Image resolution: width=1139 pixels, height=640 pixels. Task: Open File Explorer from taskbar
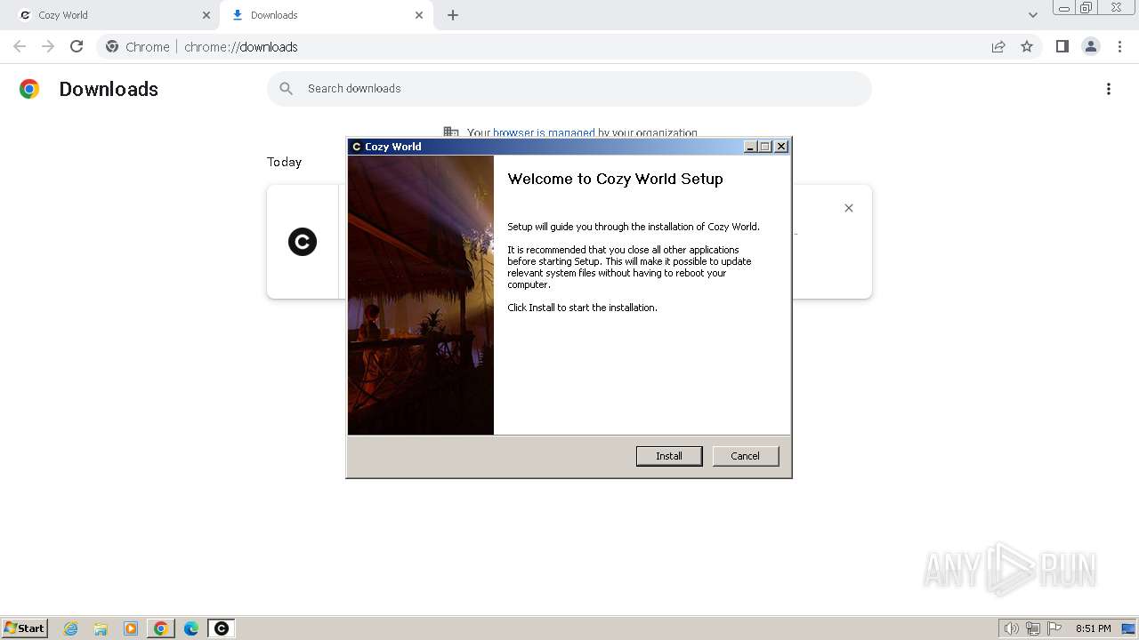pos(101,628)
